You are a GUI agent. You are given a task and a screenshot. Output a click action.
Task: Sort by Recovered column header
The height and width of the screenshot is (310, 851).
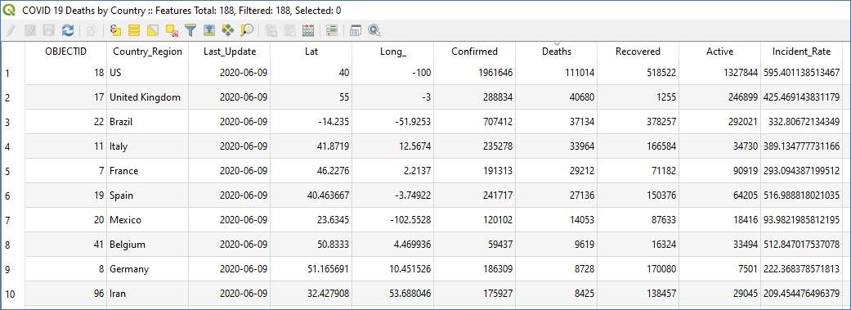pos(638,52)
